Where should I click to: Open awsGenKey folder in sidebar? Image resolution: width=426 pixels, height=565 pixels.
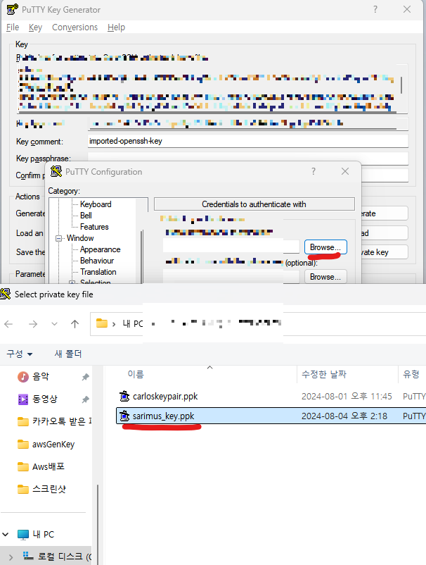tap(53, 445)
